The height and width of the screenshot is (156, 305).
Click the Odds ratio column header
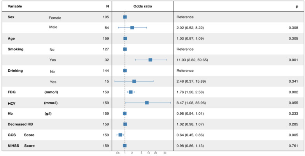143,6
